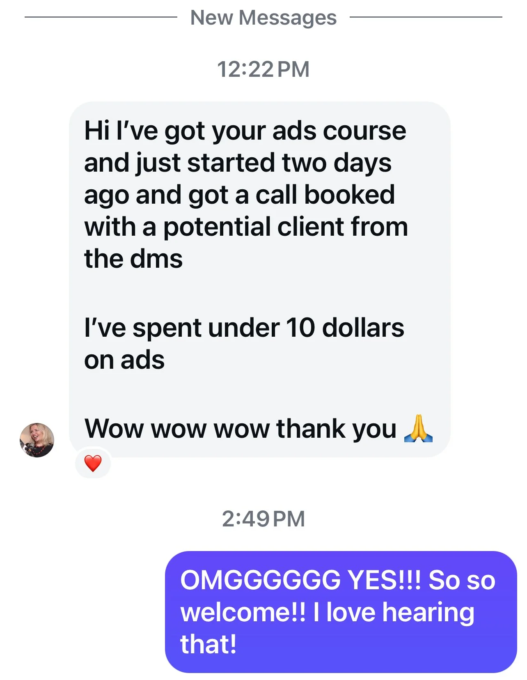Screen dimensions: 527x680
Task: Click the line left of New Messages
Action: tap(101, 17)
